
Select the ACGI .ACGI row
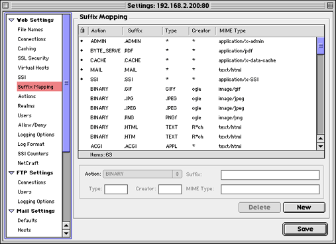click(197, 146)
